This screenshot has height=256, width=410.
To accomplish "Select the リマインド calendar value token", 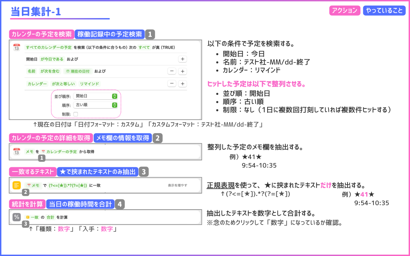I will [x=89, y=84].
